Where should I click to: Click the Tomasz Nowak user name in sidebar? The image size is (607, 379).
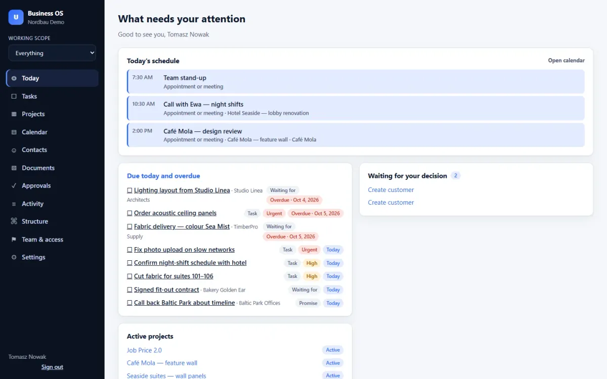click(27, 357)
